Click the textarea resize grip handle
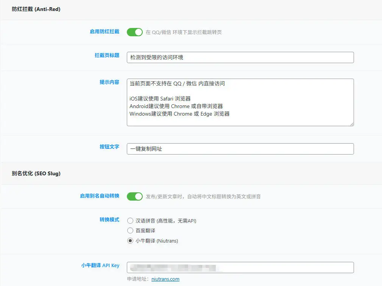Viewport: 382px width, 286px height. coord(352,124)
